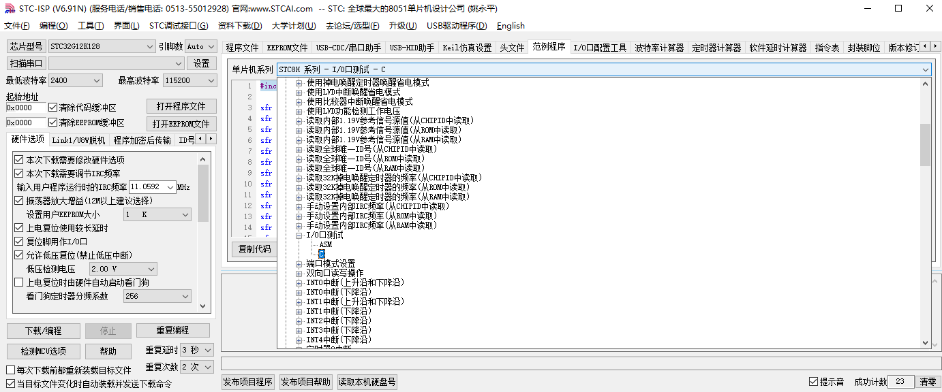Select 手动设置内部IRC频率(从ROM中读取) entry
The height and width of the screenshot is (392, 942).
370,216
